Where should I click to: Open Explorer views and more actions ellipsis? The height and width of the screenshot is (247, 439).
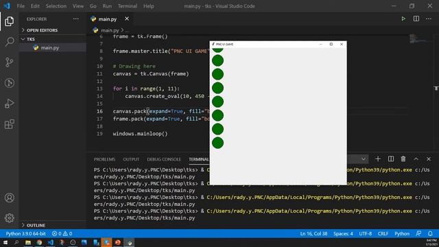76,19
